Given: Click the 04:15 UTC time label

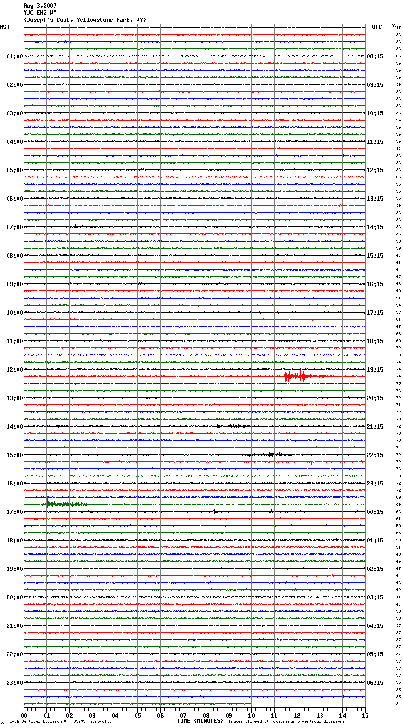Looking at the screenshot, I should [375, 626].
